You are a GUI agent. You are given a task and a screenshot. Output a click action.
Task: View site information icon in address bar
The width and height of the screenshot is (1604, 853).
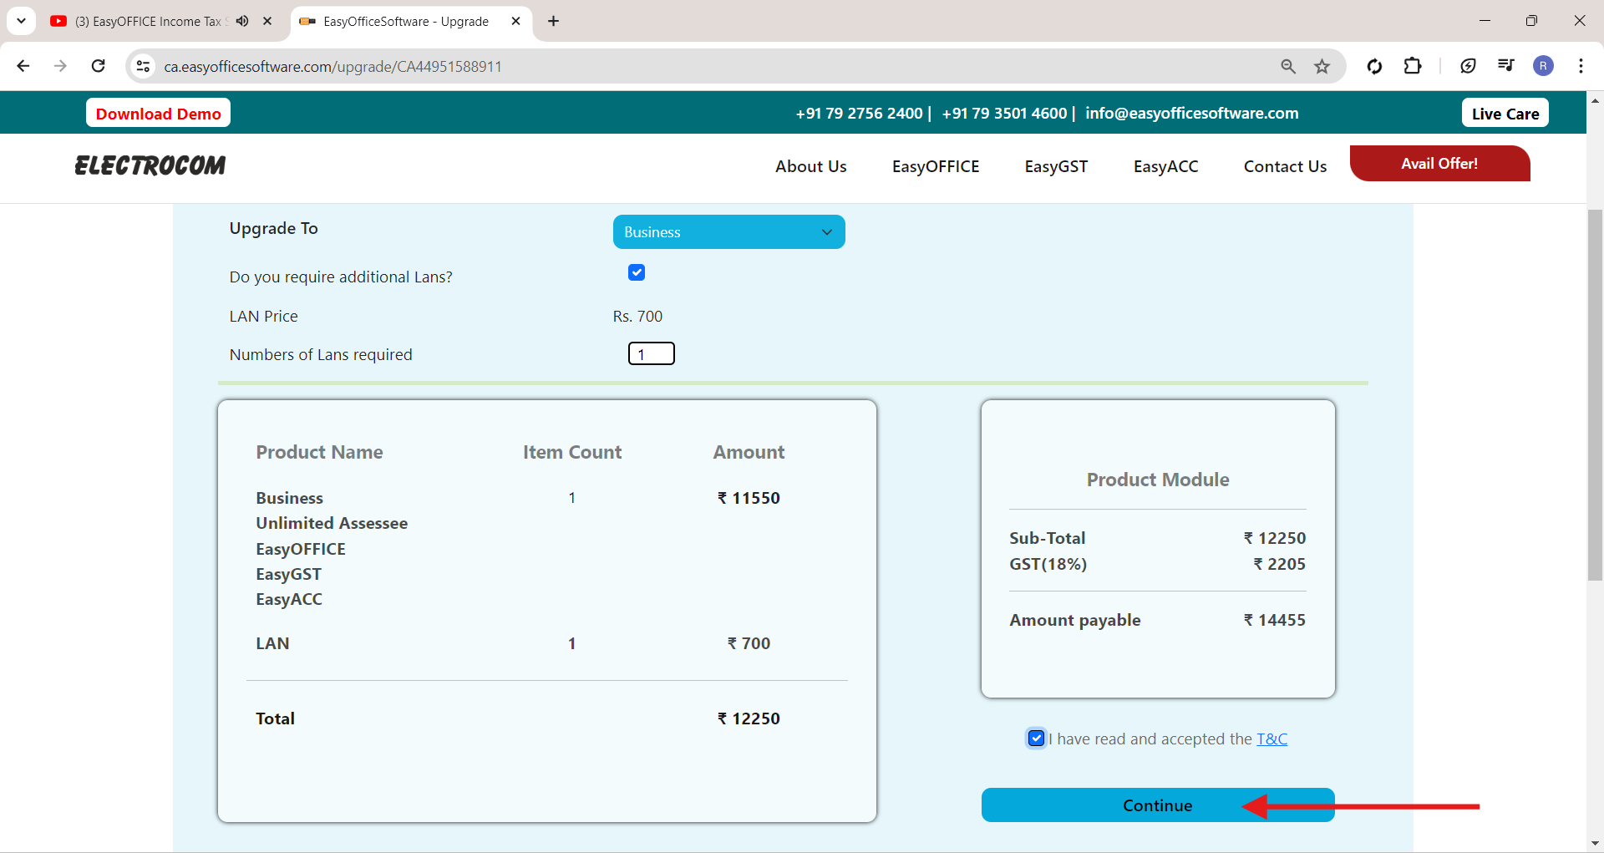tap(144, 66)
